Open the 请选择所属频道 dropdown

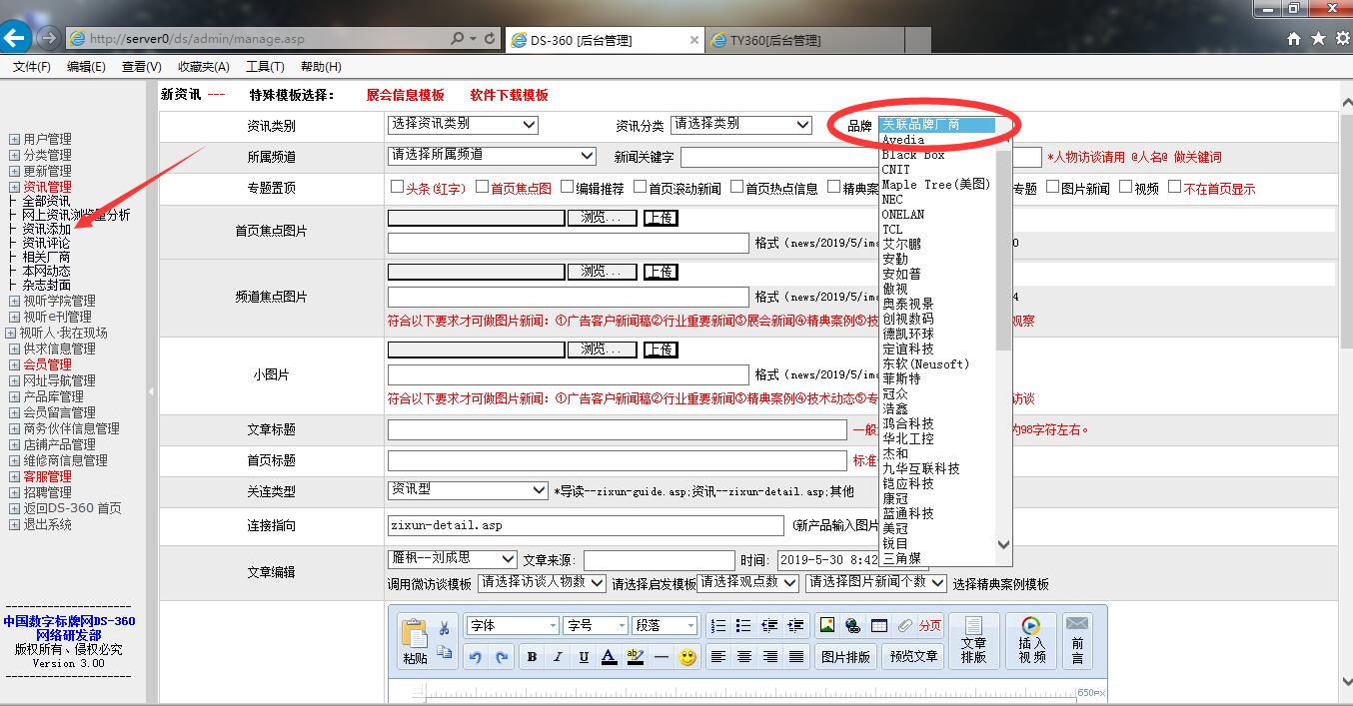tap(492, 156)
